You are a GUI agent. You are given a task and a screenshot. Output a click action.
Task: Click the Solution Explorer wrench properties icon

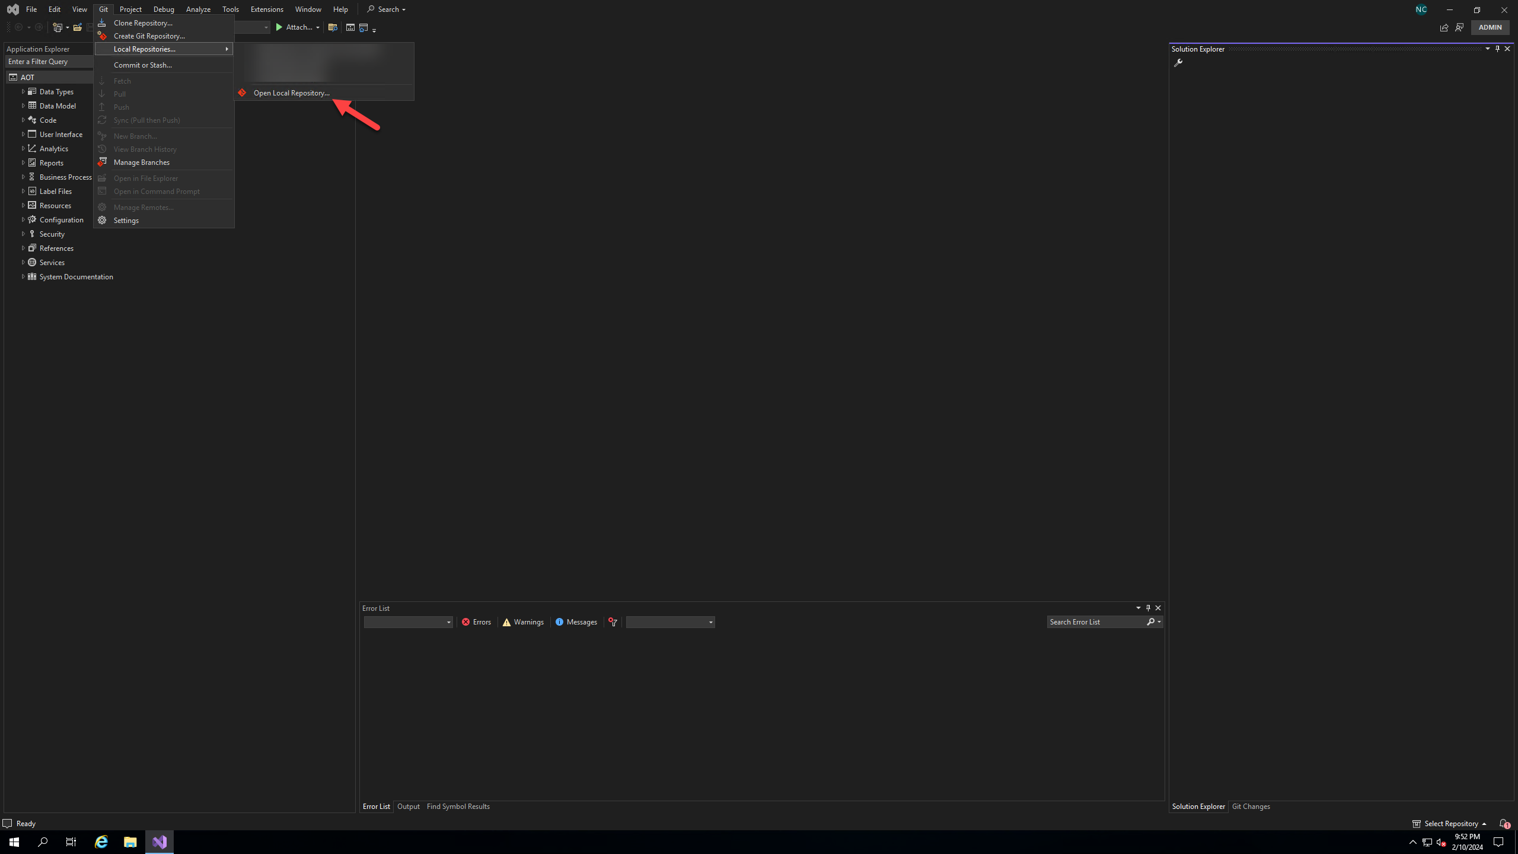pyautogui.click(x=1178, y=63)
